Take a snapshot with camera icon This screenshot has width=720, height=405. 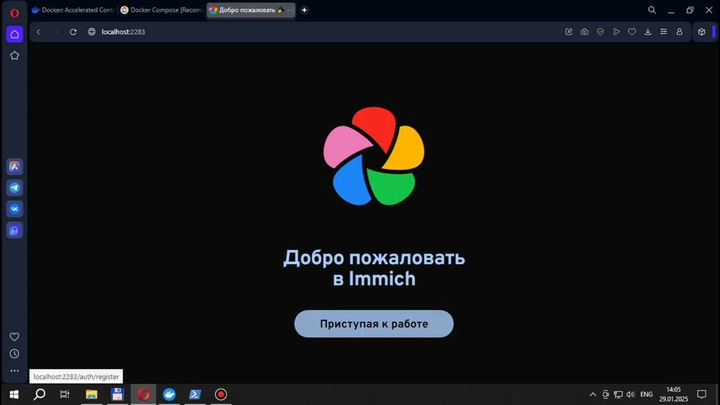584,32
